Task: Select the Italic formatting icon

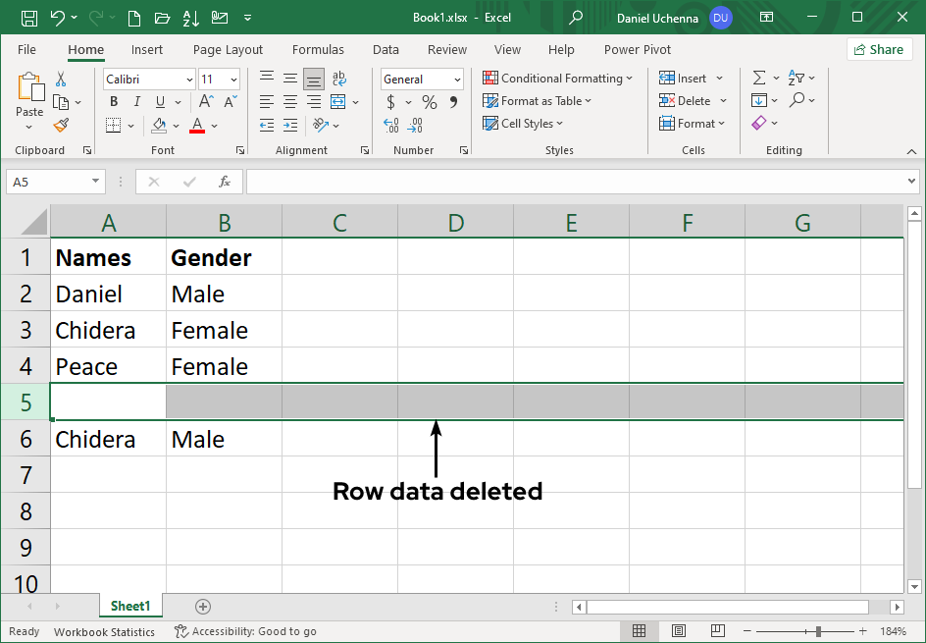Action: [136, 101]
